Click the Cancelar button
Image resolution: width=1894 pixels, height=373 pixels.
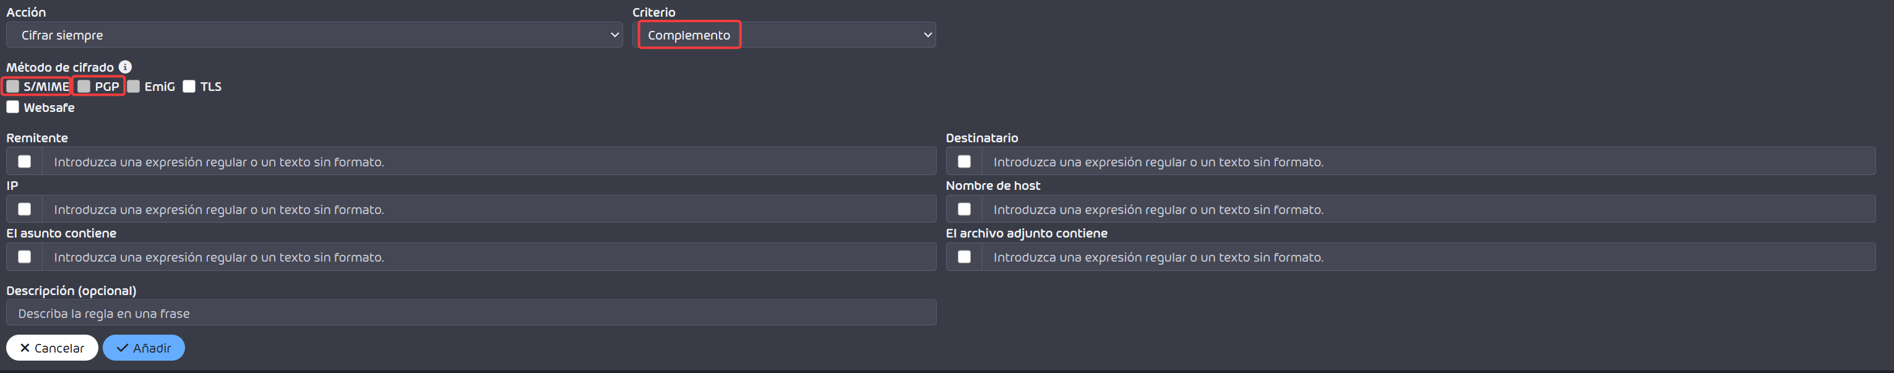52,348
